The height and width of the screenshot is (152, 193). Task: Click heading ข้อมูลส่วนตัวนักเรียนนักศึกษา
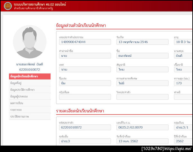coord(81,25)
